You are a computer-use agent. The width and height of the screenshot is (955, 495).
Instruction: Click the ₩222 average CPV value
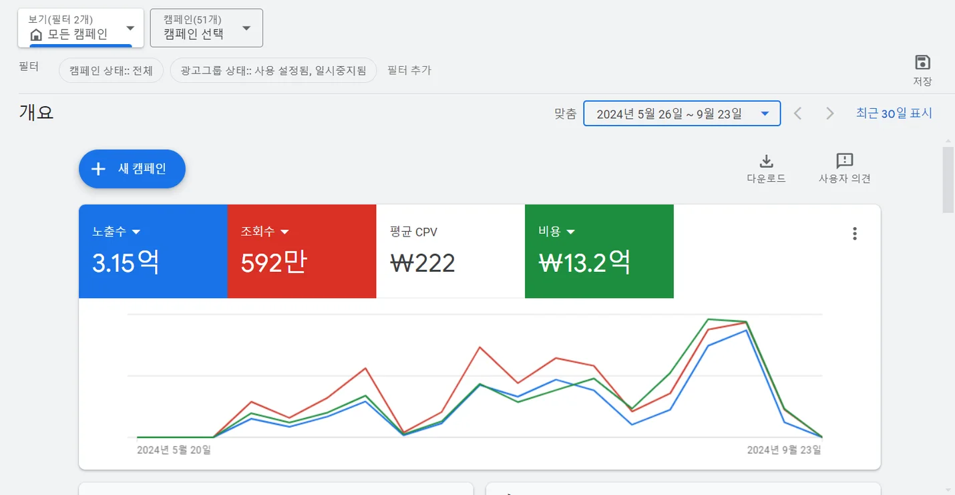pos(422,263)
